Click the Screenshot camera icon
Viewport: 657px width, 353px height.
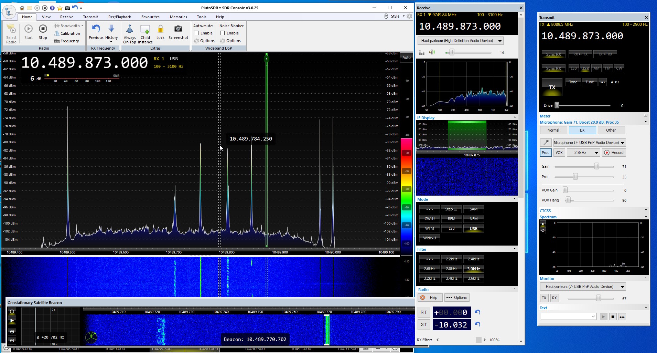(x=178, y=29)
